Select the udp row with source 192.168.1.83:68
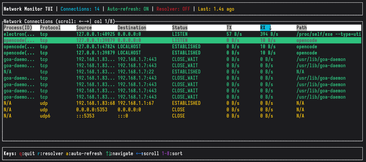This screenshot has height=162, width=366. coord(182,103)
